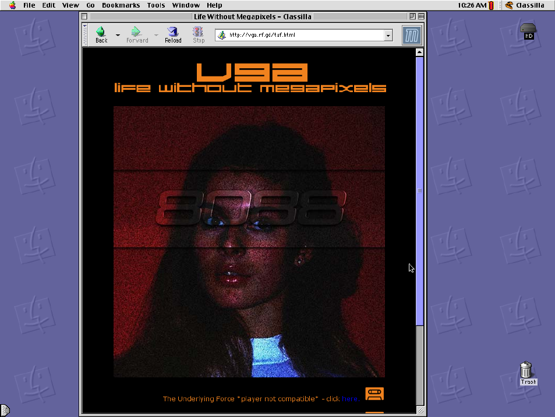This screenshot has width=555, height=417.
Task: Open the Forward history dropdown arrow
Action: (x=156, y=35)
